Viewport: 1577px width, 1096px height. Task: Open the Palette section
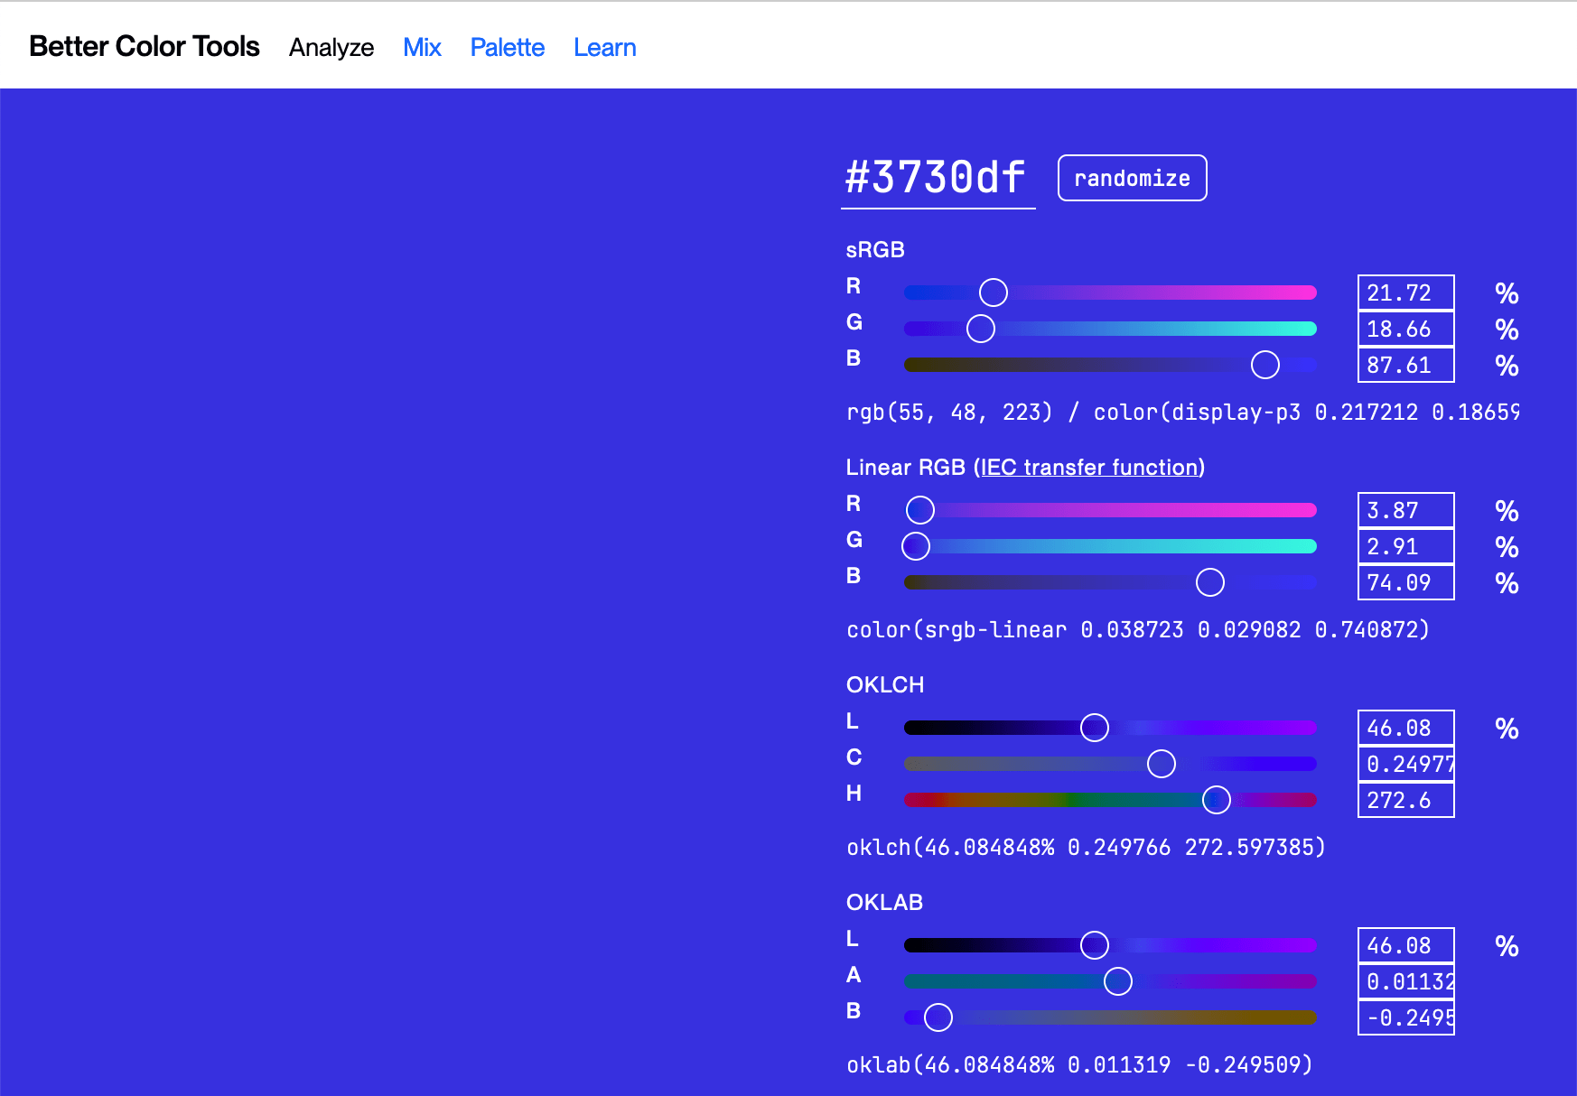click(507, 47)
